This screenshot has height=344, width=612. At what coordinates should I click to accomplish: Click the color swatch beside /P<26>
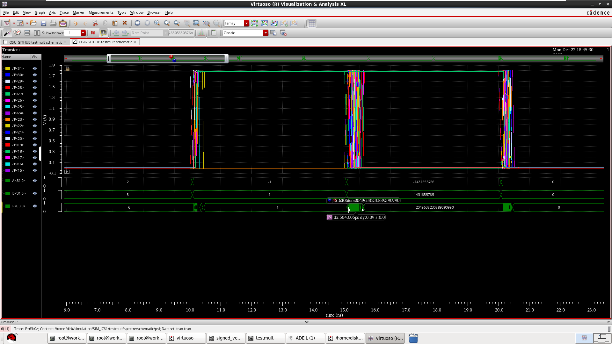8,100
